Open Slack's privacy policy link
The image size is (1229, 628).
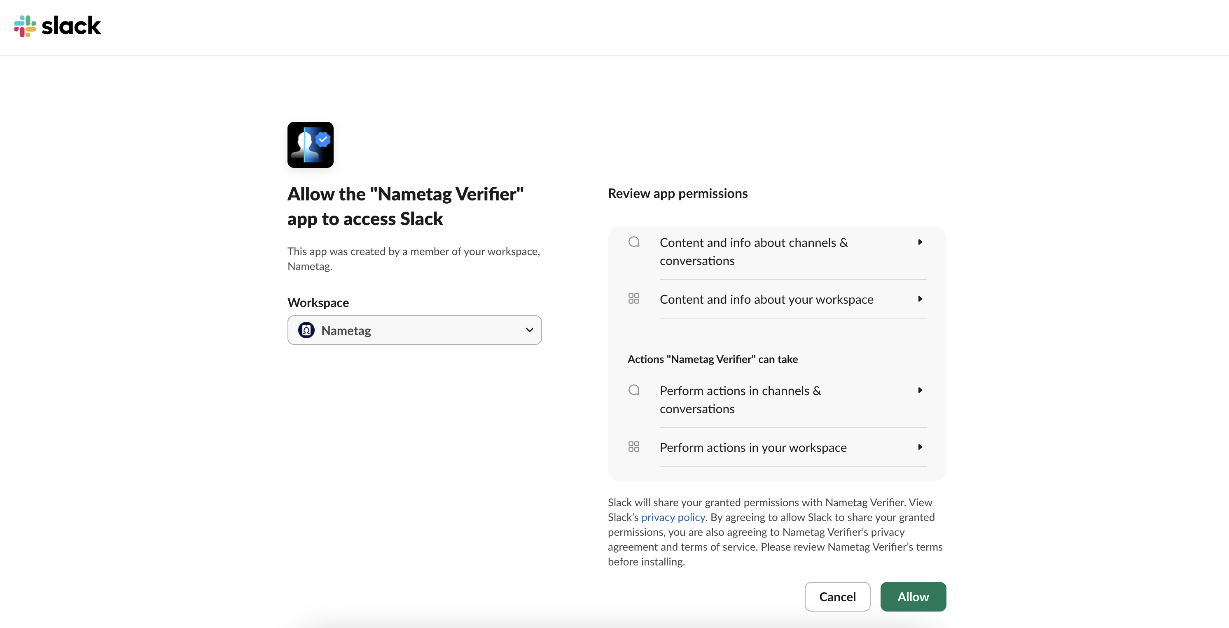(x=673, y=517)
